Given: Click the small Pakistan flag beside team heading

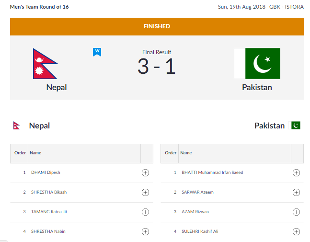Looking at the screenshot, I should coord(294,126).
